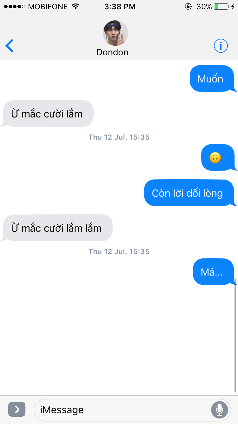Tap the Wi-Fi signal icon
The width and height of the screenshot is (238, 424).
pyautogui.click(x=76, y=6)
